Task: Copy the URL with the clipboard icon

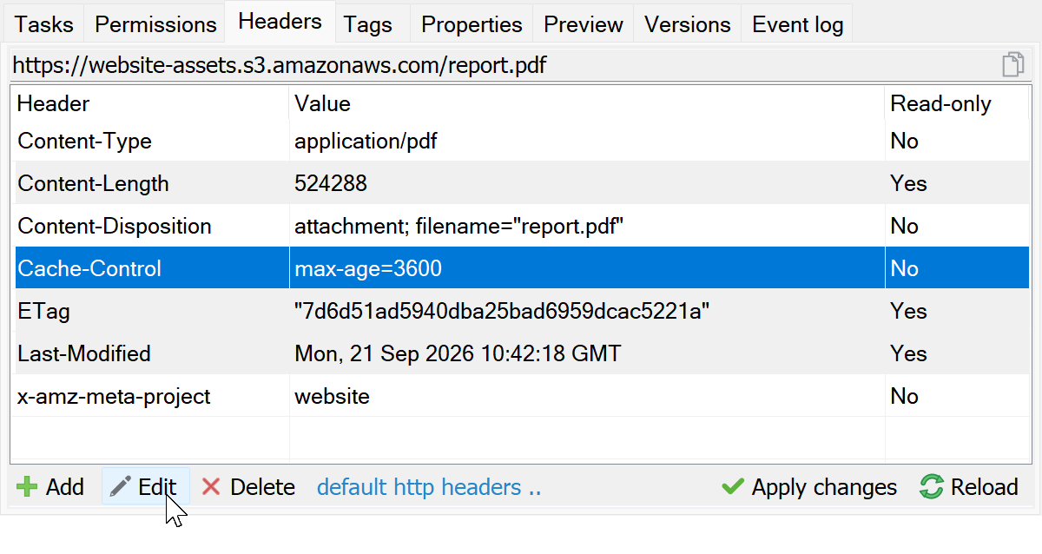Action: coord(1013,65)
